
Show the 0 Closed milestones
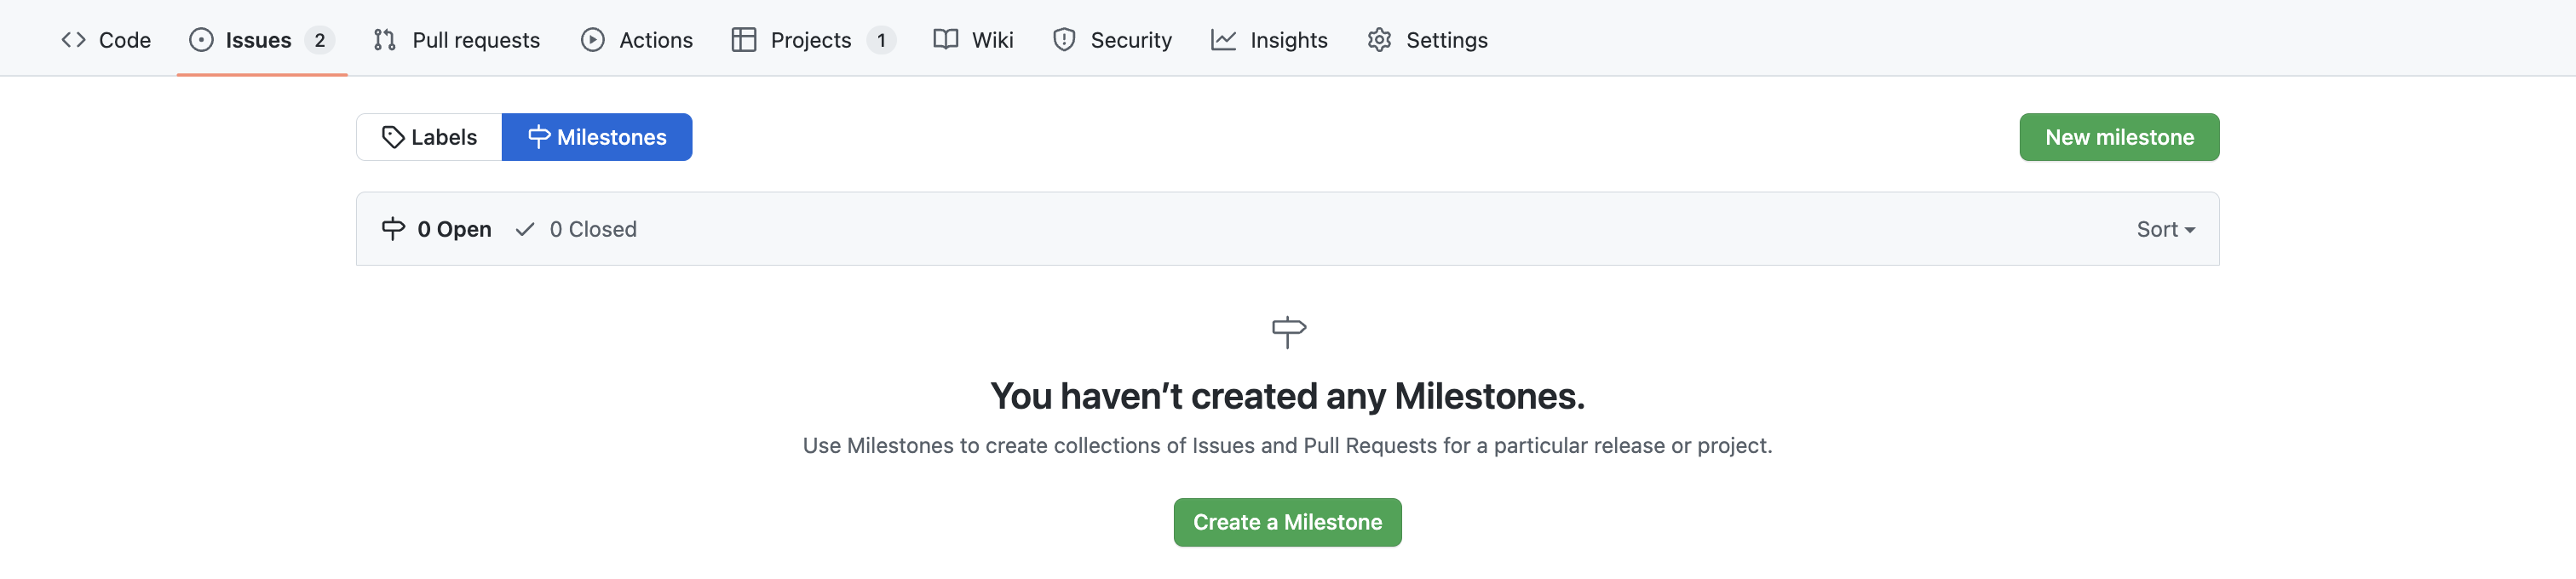pos(577,230)
